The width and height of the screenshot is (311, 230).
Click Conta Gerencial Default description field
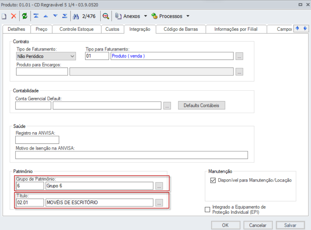pos(107,106)
